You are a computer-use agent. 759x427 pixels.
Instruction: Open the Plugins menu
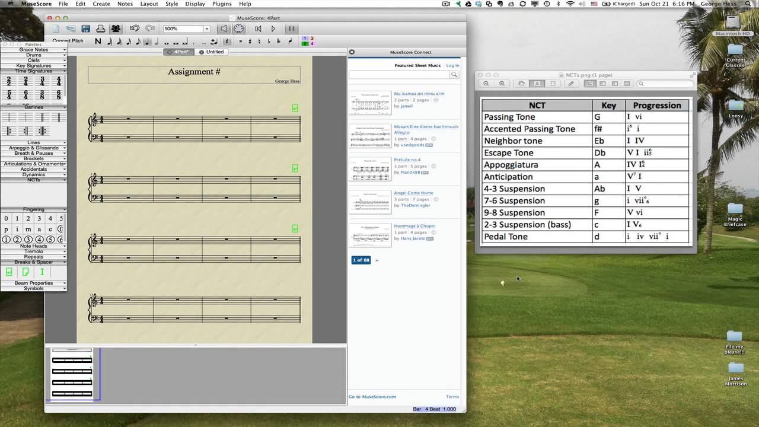tap(222, 4)
